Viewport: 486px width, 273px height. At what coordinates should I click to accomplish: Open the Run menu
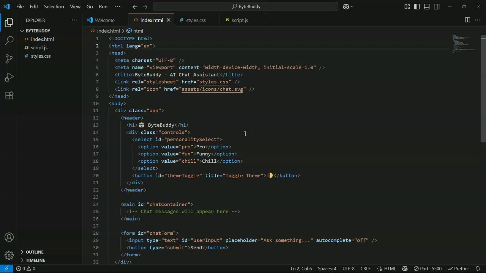[103, 6]
